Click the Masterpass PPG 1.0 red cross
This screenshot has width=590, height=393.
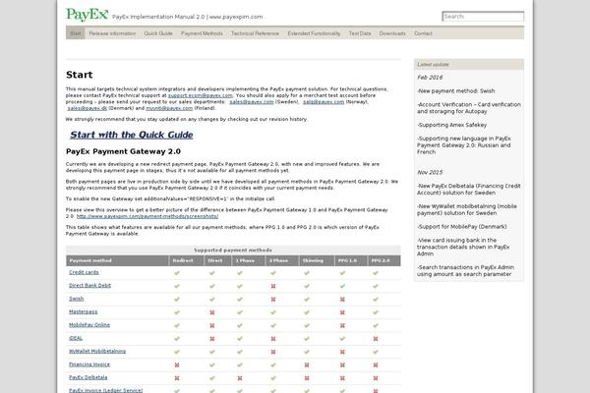coord(342,312)
